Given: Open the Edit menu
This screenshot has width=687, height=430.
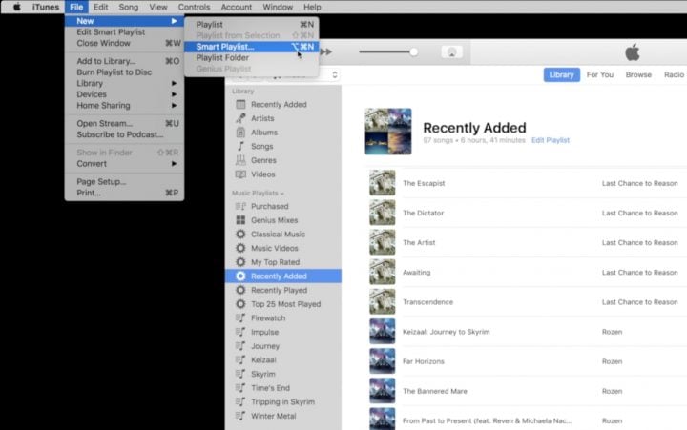Looking at the screenshot, I should 101,7.
